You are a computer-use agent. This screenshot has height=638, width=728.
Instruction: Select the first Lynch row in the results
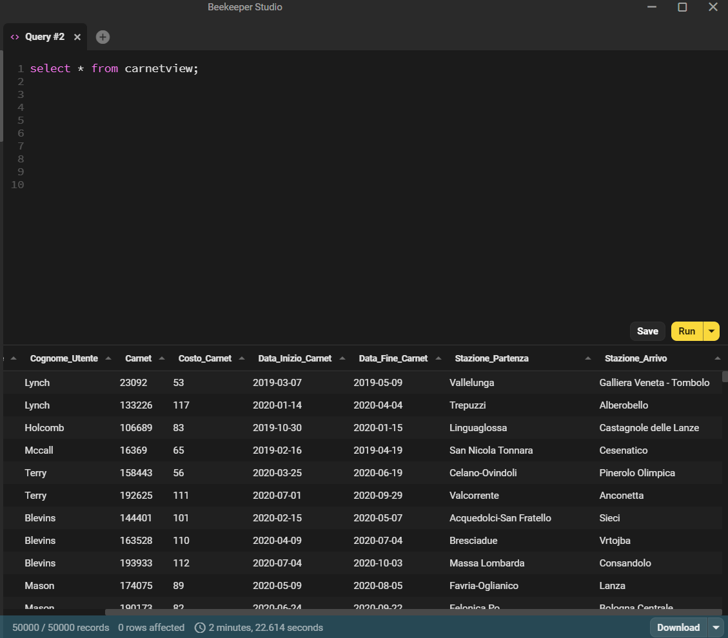(258, 382)
